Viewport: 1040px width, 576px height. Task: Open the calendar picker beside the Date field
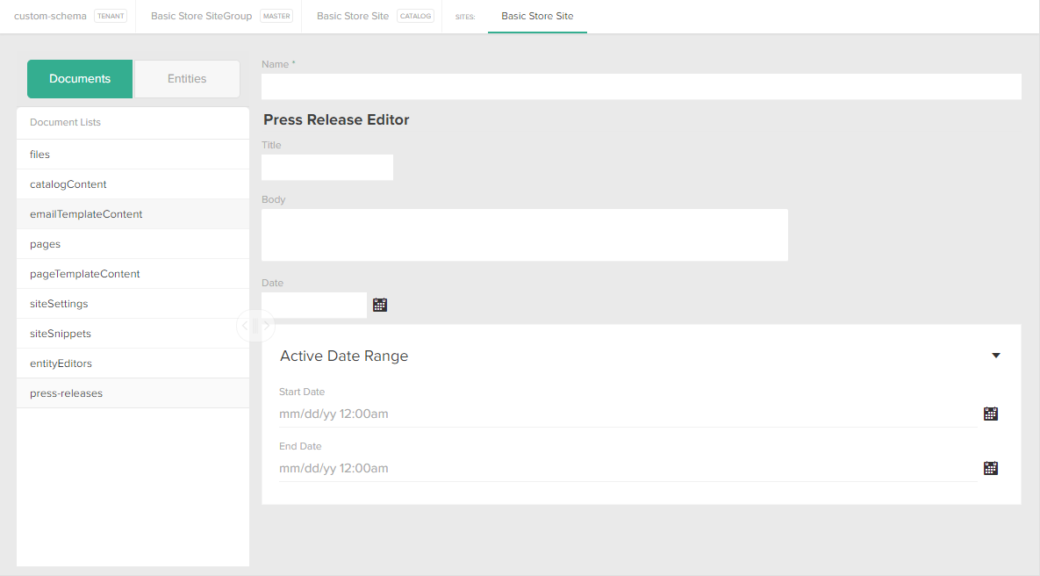click(379, 305)
